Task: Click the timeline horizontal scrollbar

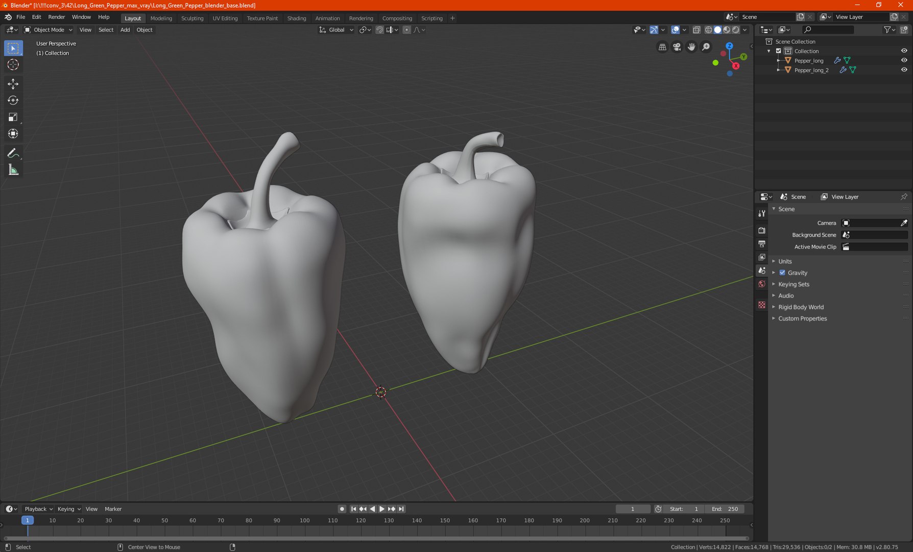Action: (376, 538)
